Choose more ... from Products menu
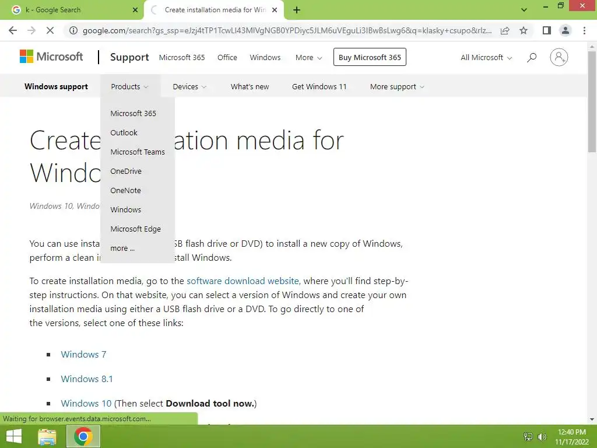 (122, 248)
